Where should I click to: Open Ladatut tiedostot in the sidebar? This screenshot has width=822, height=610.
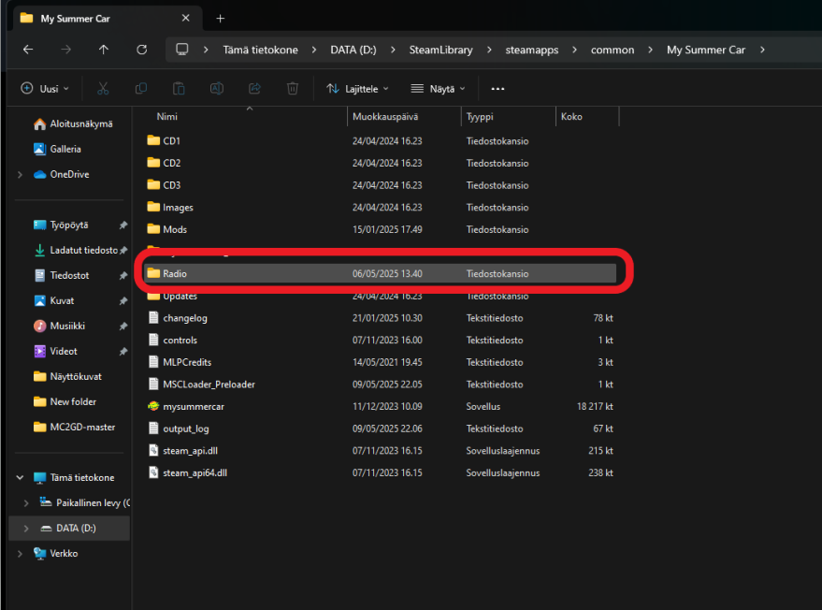76,250
